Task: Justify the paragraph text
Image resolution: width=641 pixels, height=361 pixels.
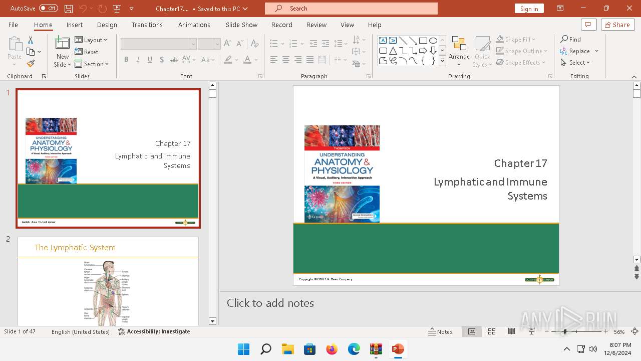Action: pos(310,60)
